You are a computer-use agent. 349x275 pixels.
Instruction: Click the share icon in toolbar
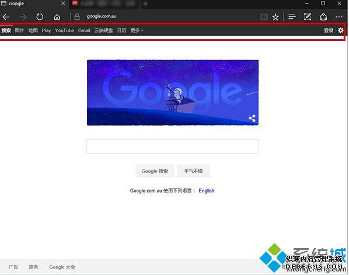pos(323,17)
